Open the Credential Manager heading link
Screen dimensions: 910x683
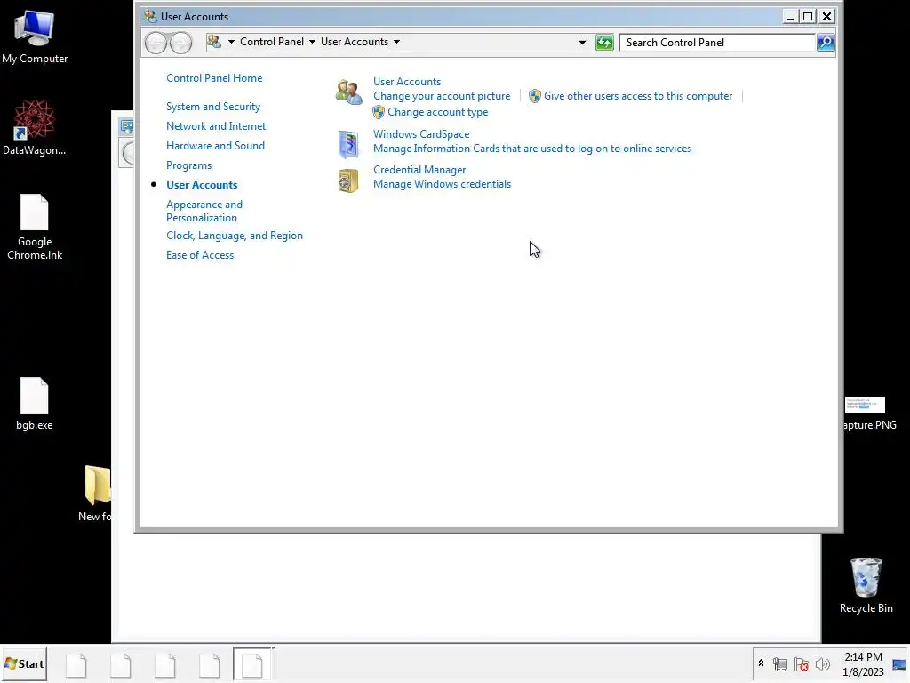coord(419,170)
